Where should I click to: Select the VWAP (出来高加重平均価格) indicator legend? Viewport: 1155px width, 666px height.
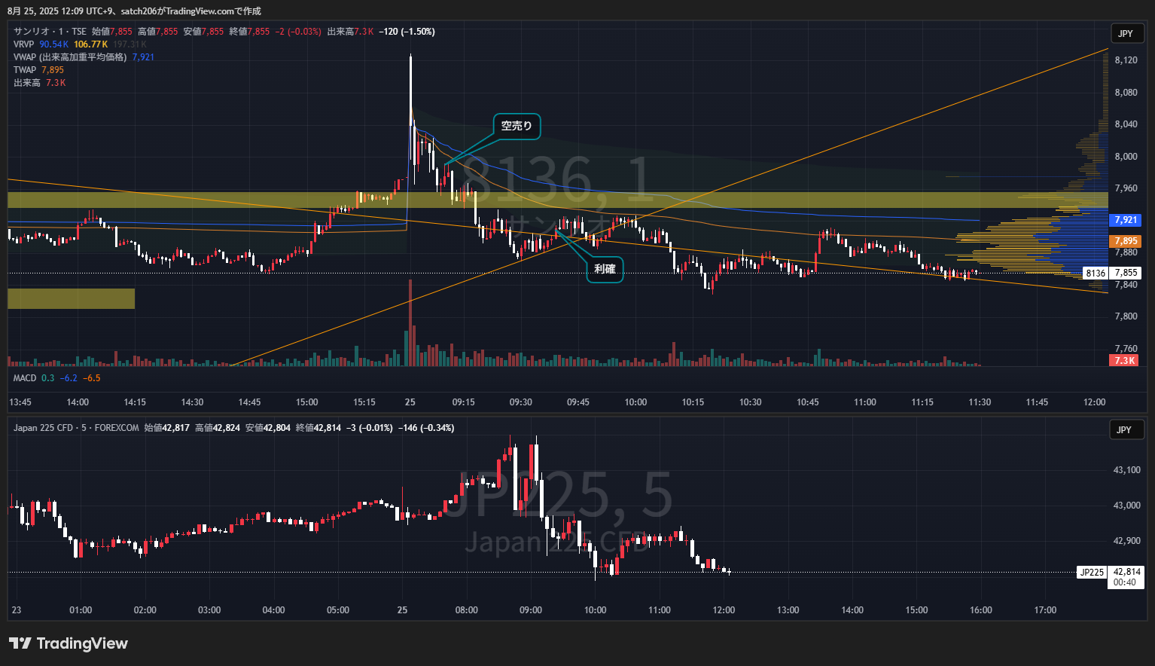pos(70,57)
